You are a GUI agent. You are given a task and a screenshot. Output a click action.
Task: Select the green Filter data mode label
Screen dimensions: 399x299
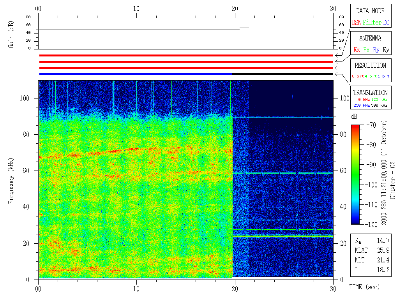click(x=372, y=23)
